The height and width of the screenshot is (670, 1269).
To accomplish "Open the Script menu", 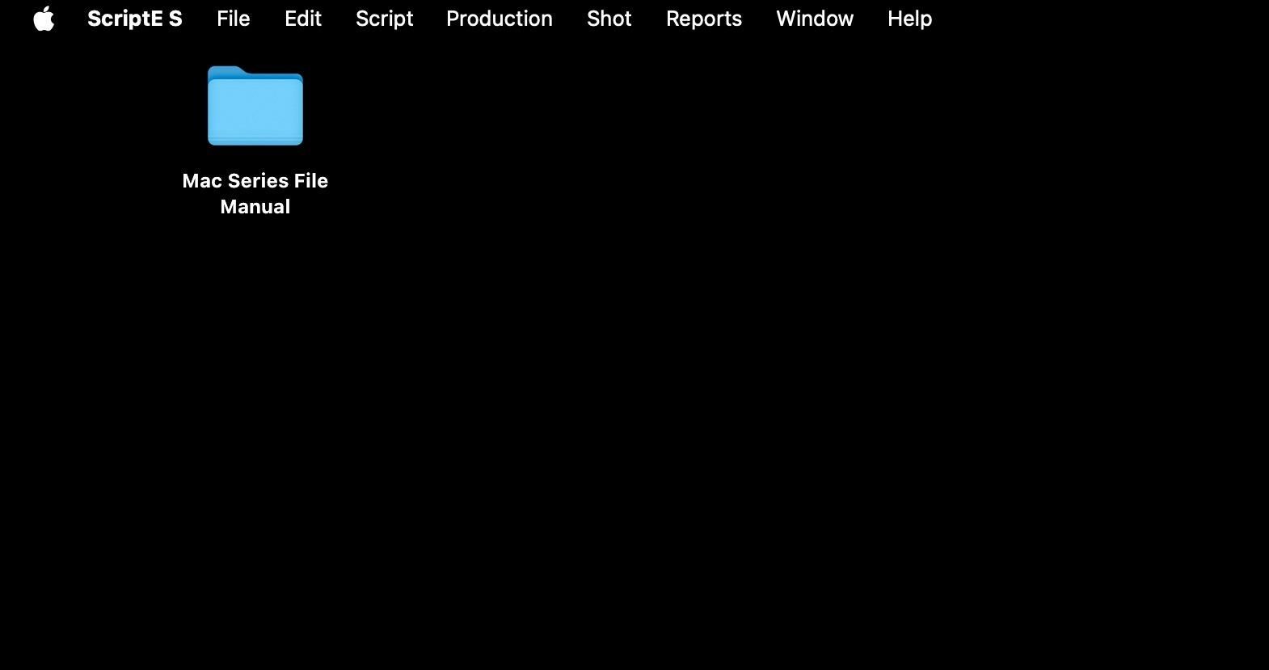I will click(385, 19).
